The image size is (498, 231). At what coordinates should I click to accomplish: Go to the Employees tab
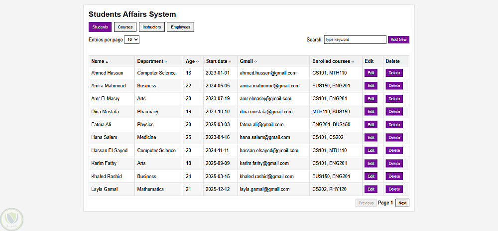click(180, 27)
